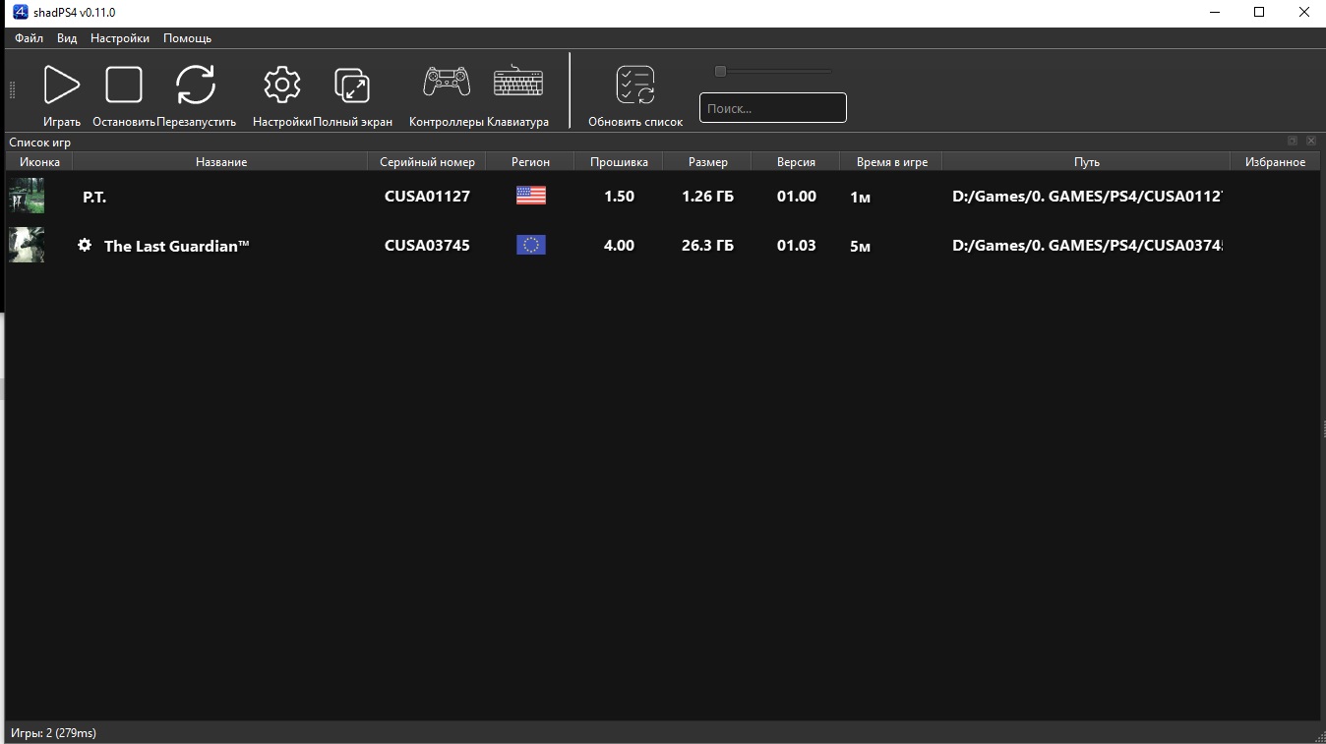
Task: Click the toolbar drag handle grip
Action: [x=12, y=90]
